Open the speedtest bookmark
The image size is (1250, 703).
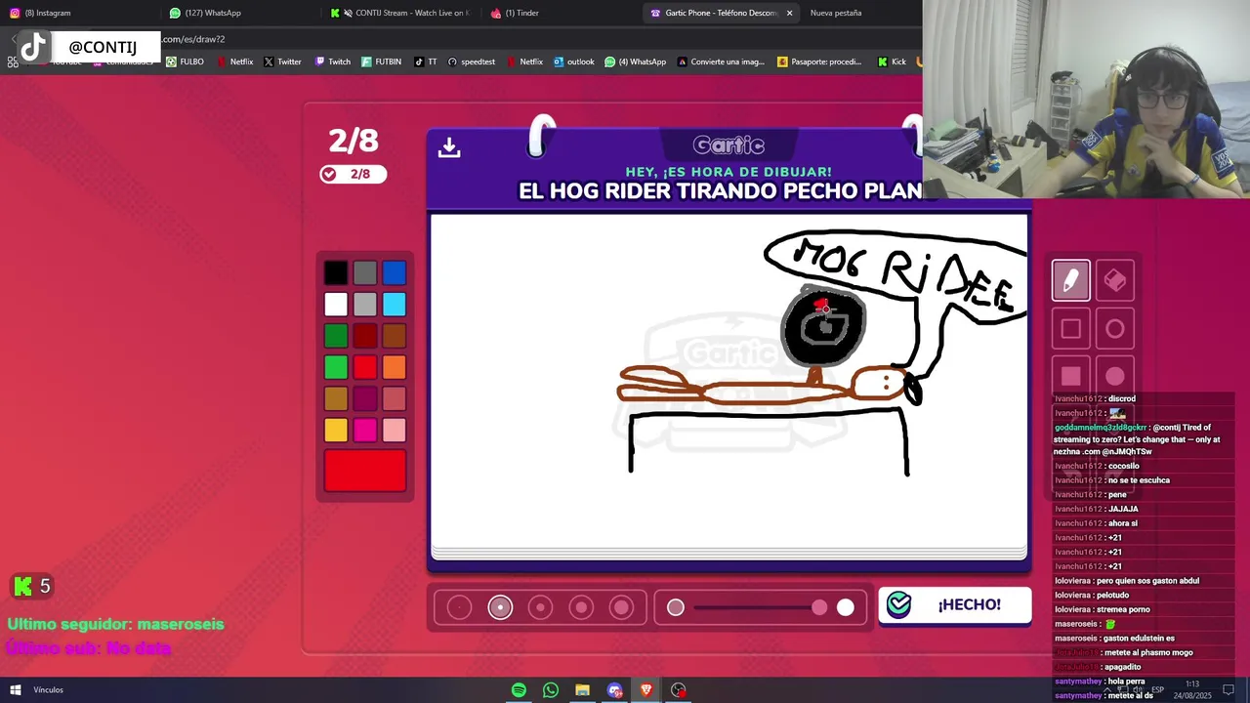tap(472, 62)
